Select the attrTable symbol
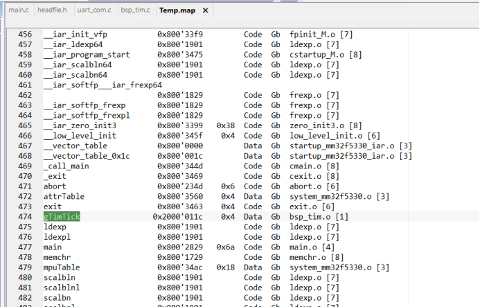Viewport: 480px width, 307px height. (x=64, y=196)
